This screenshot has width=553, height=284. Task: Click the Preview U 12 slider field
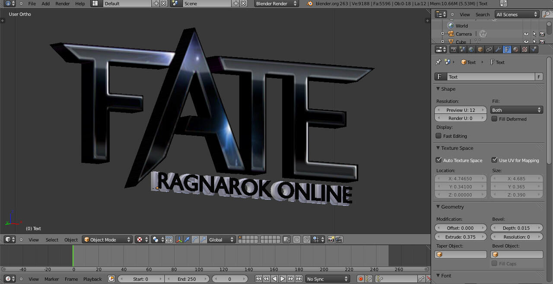[x=461, y=110]
